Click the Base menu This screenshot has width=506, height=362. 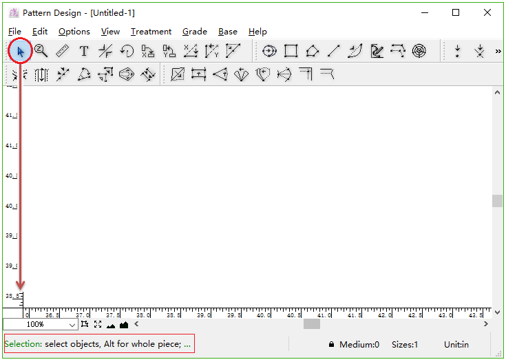[228, 32]
